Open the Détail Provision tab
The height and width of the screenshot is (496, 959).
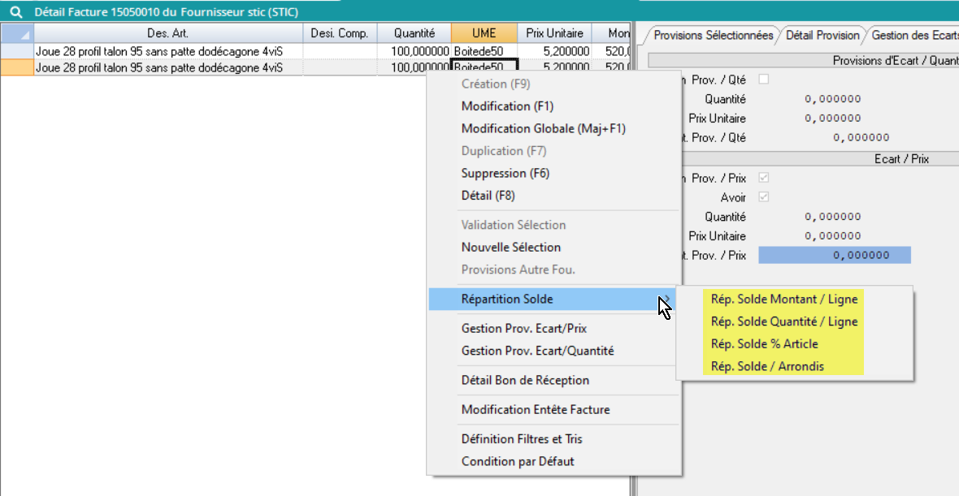(x=822, y=36)
